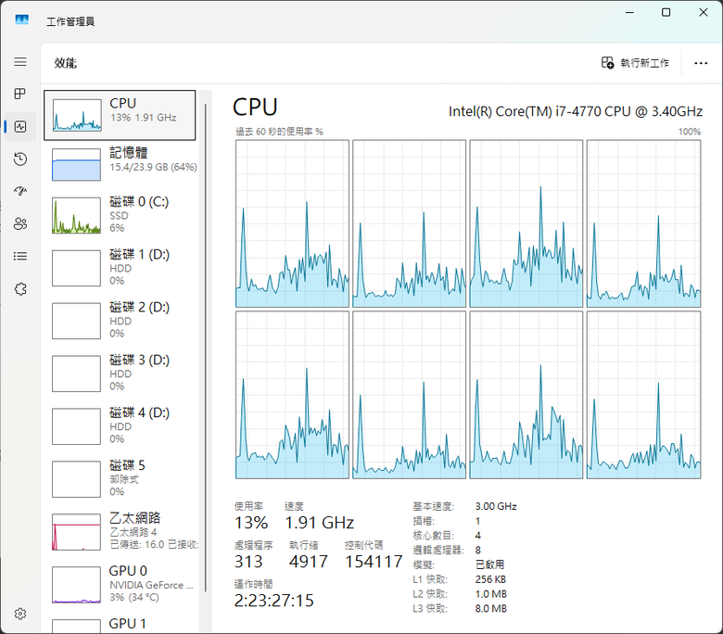Select 磁碟 0 (C:) SSD item

121,215
